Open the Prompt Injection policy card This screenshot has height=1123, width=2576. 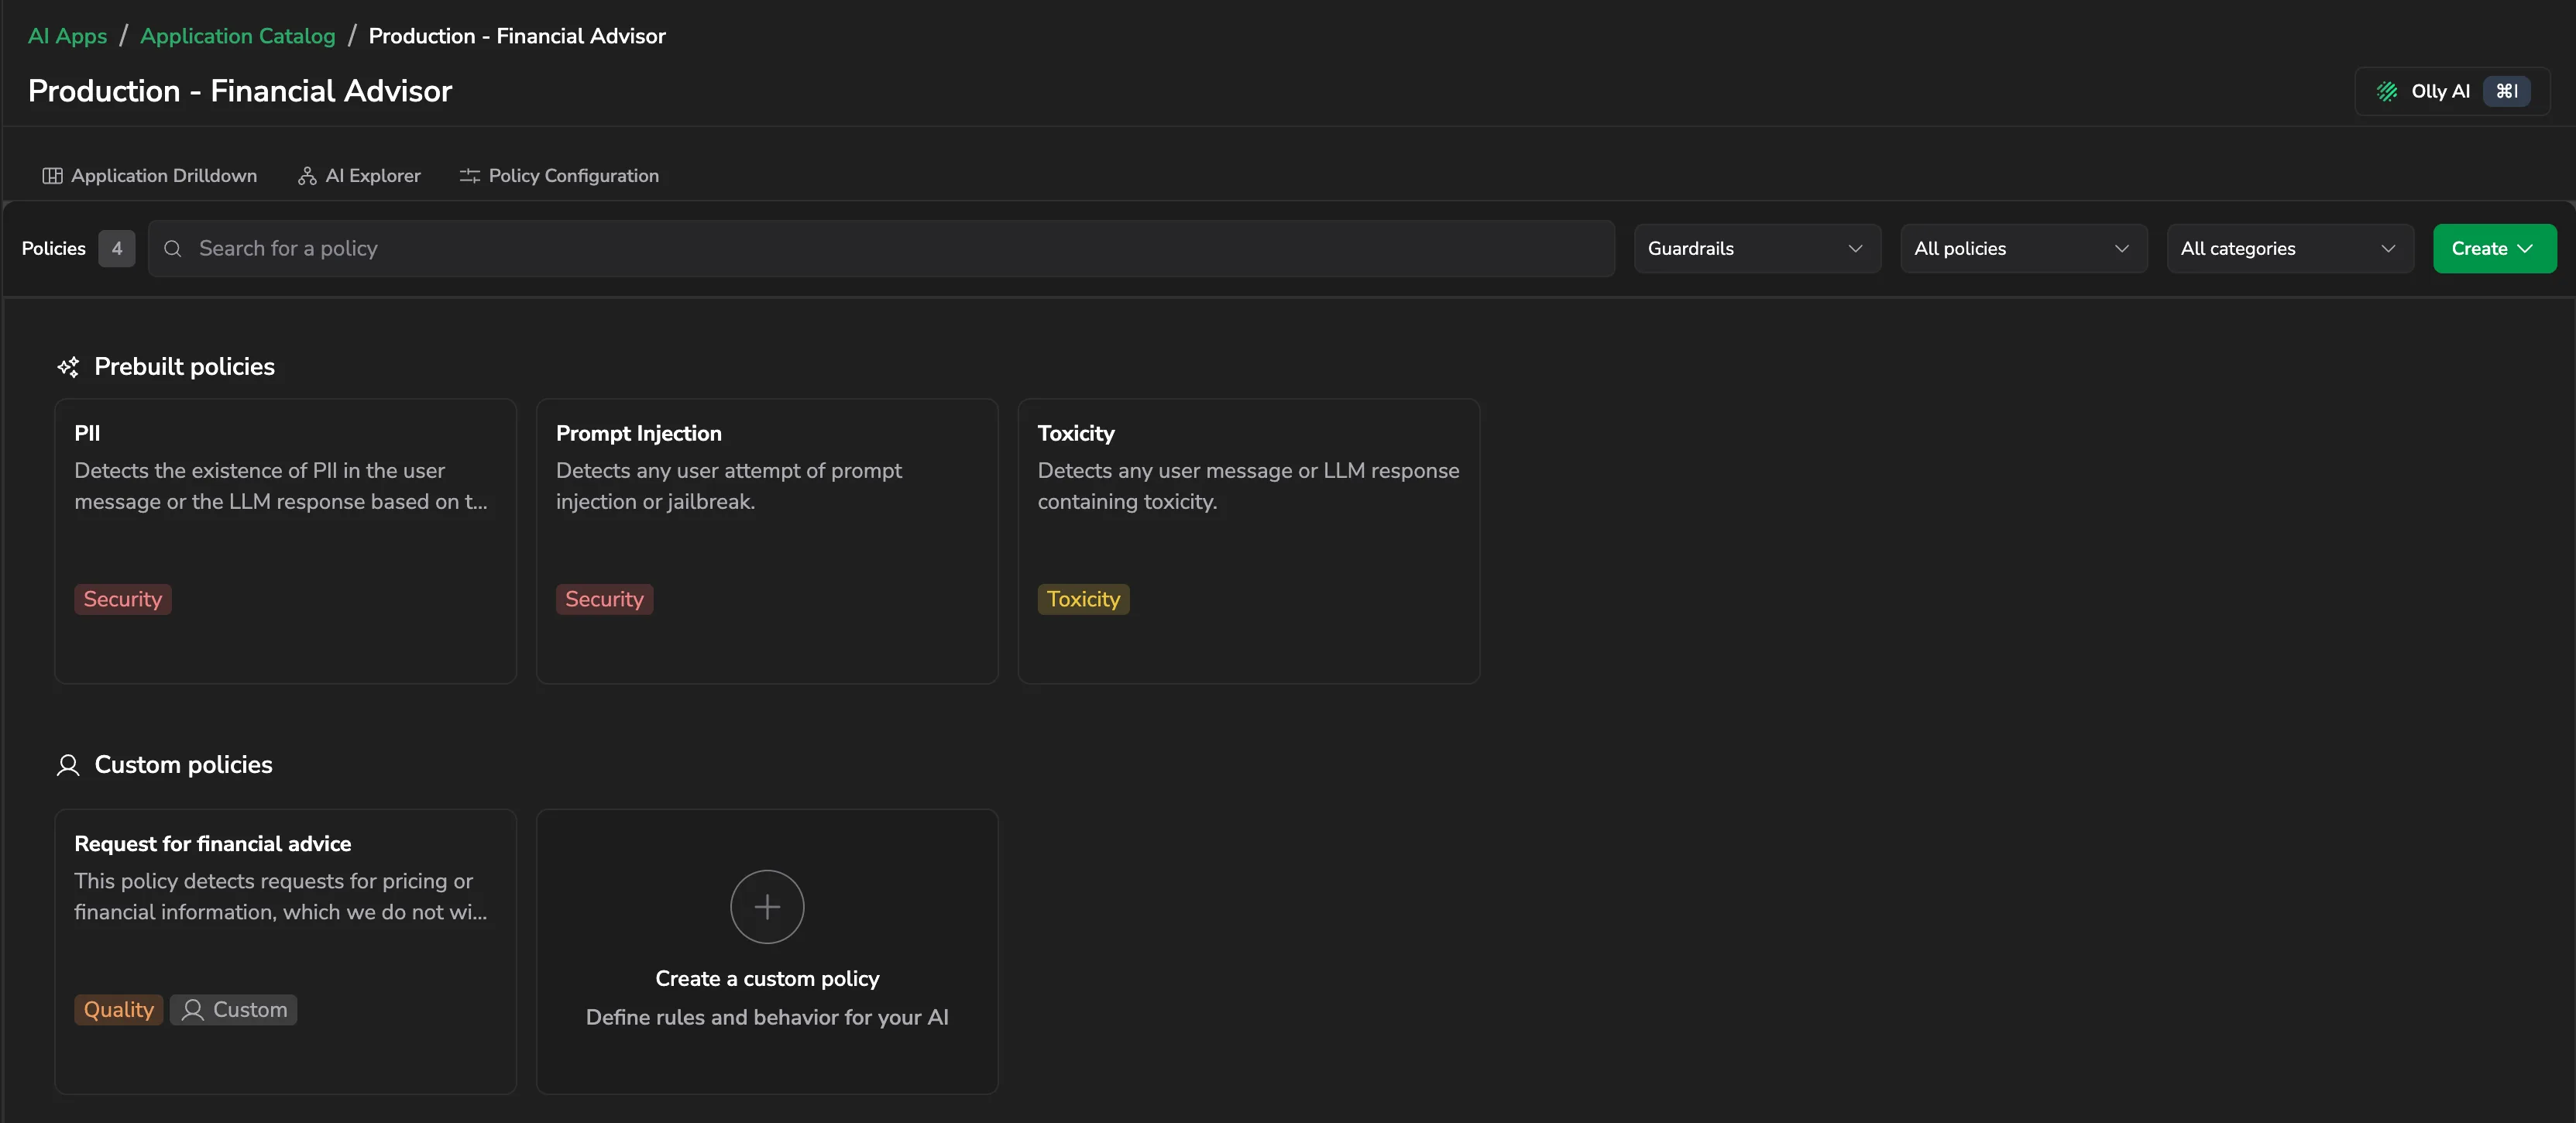click(767, 541)
